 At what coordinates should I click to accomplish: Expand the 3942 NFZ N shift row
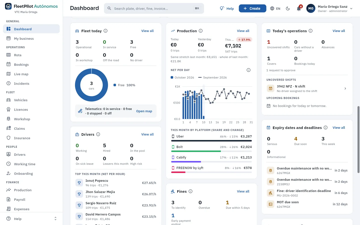[307, 88]
